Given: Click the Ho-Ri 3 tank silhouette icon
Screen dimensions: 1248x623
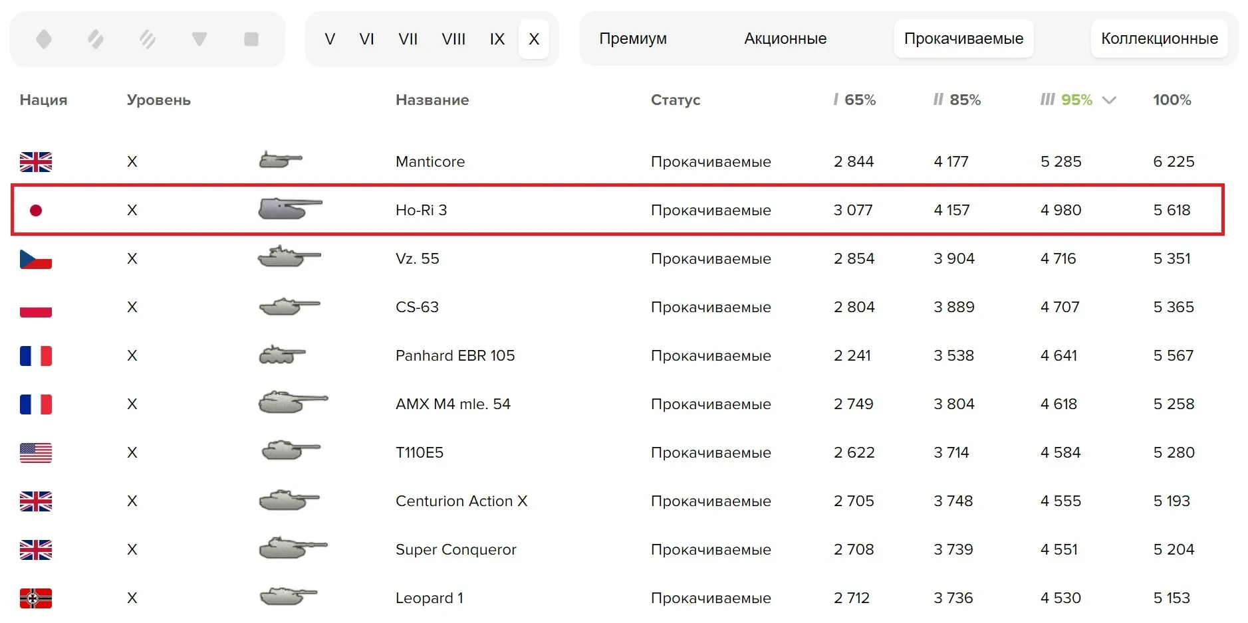Looking at the screenshot, I should 290,209.
